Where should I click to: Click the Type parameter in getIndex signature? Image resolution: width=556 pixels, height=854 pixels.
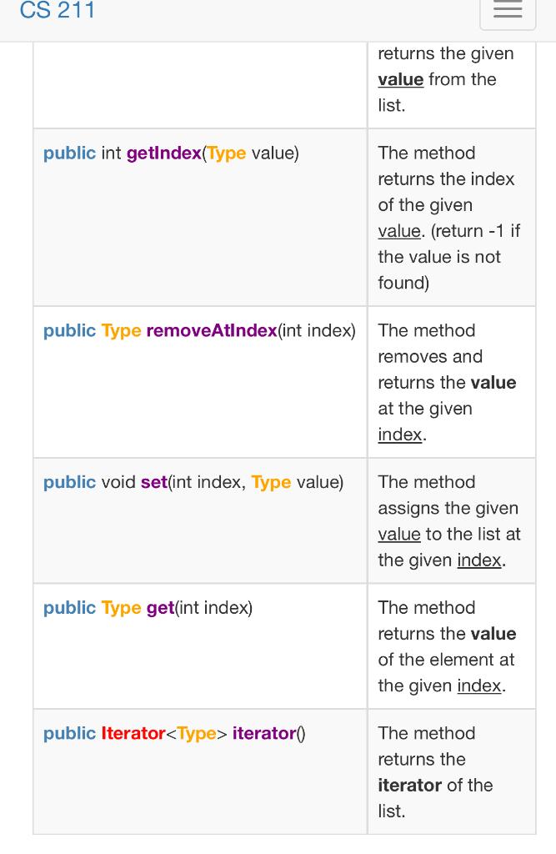tap(226, 153)
